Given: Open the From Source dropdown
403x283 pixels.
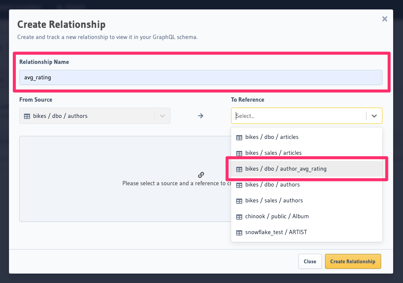Looking at the screenshot, I should click(x=162, y=116).
